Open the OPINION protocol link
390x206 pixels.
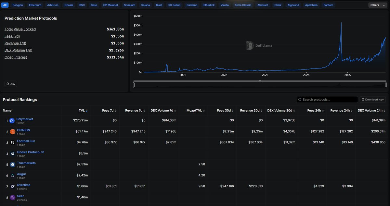23,130
